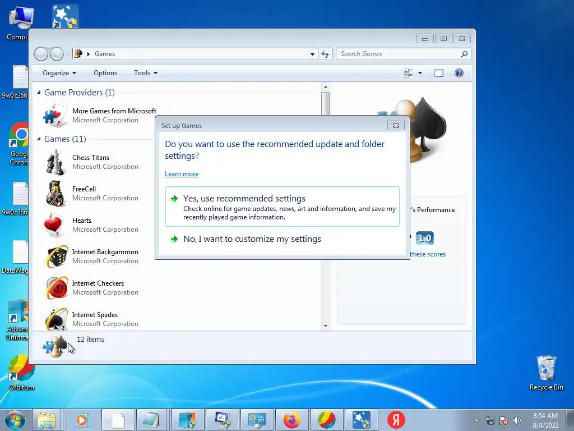Toggle the preview pane icon

point(438,73)
